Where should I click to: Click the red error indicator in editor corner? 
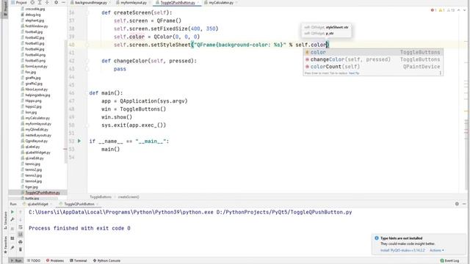433,10
